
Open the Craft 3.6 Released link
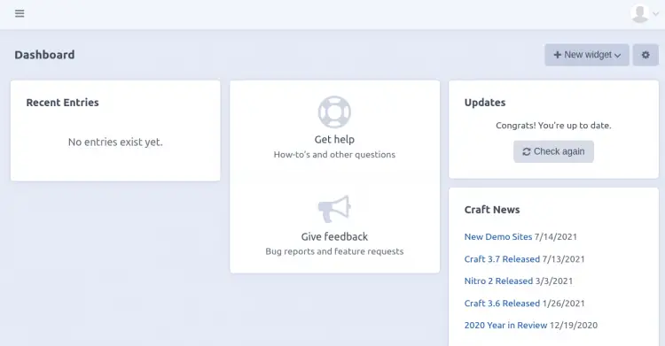coord(502,304)
